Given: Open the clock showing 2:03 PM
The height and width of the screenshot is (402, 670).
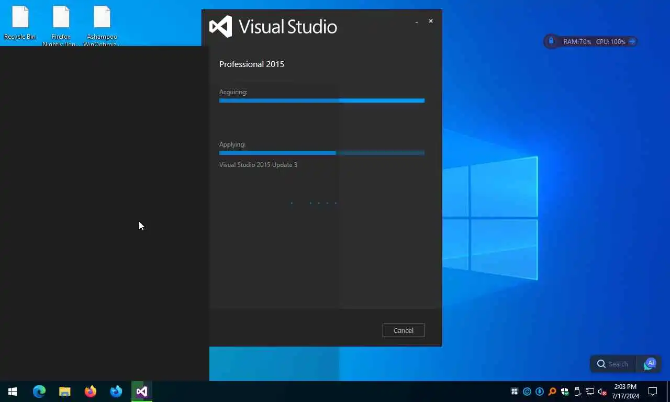Looking at the screenshot, I should pos(626,392).
